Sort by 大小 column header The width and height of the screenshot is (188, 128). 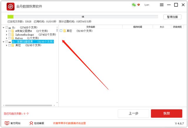click(x=162, y=27)
